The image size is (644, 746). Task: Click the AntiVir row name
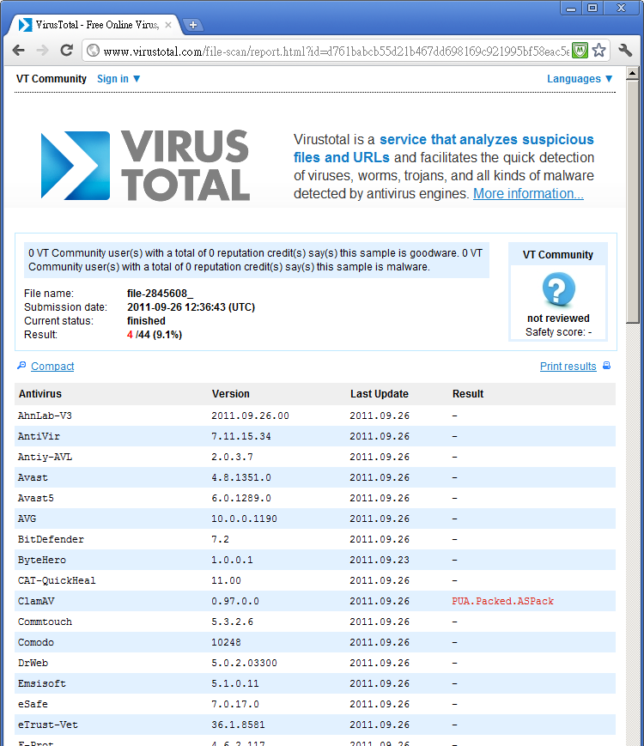click(39, 436)
